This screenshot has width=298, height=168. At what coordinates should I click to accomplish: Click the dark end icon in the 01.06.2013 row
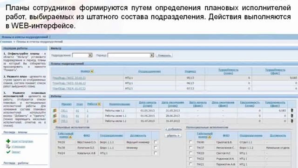292,116
